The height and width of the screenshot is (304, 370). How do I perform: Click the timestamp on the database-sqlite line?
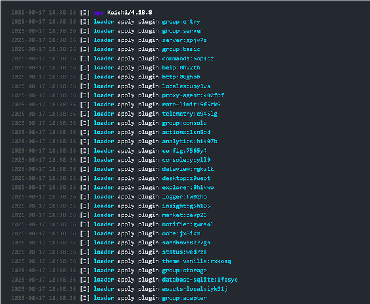point(44,280)
